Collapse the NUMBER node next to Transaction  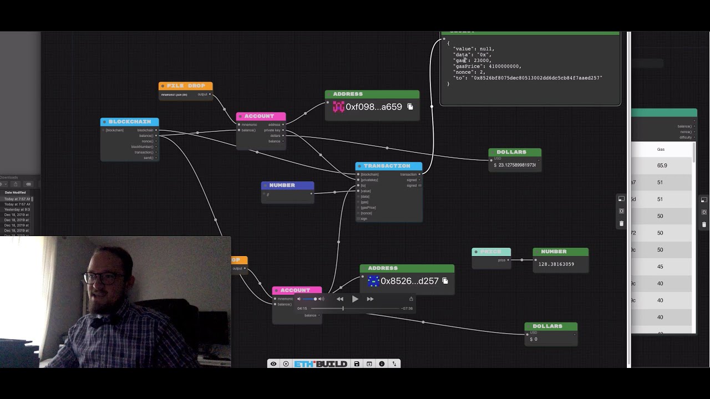point(266,185)
